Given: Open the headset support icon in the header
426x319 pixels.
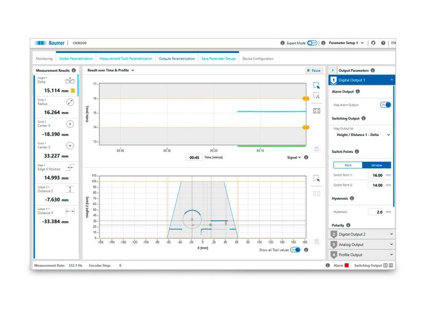Looking at the screenshot, I should pyautogui.click(x=373, y=43).
